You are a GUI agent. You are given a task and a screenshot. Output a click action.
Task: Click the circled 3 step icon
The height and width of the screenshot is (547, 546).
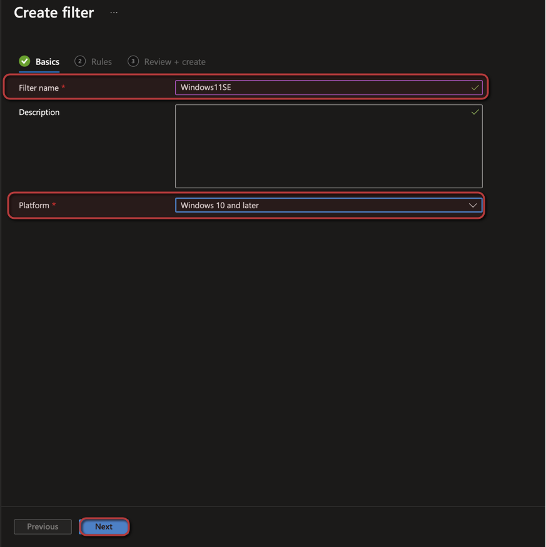coord(133,61)
